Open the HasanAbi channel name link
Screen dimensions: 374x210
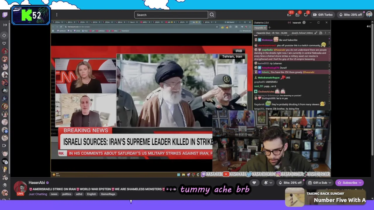coord(37,183)
